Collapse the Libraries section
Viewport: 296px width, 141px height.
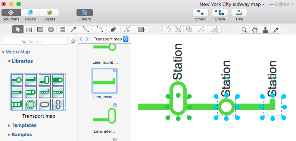click(9, 61)
